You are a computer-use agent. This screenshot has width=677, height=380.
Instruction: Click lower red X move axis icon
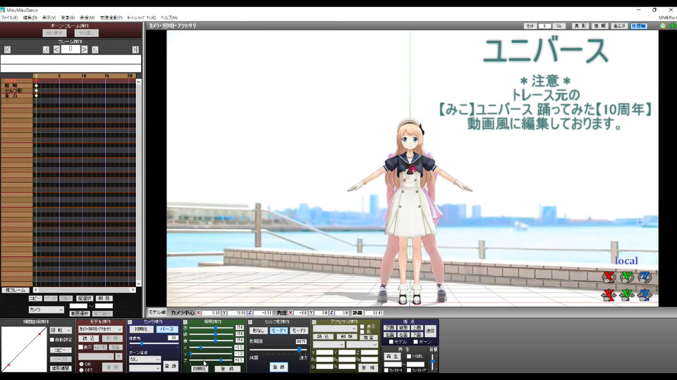[609, 295]
